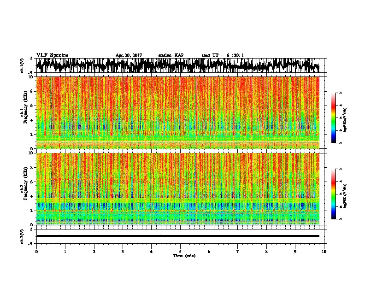
Task: Click the ch.1 frequency tick label "4"
Action: (x=32, y=120)
